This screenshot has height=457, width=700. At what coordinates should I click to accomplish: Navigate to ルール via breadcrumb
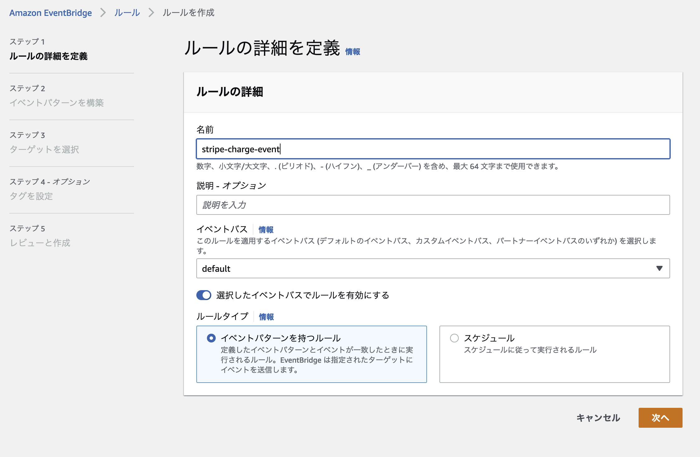click(x=126, y=13)
